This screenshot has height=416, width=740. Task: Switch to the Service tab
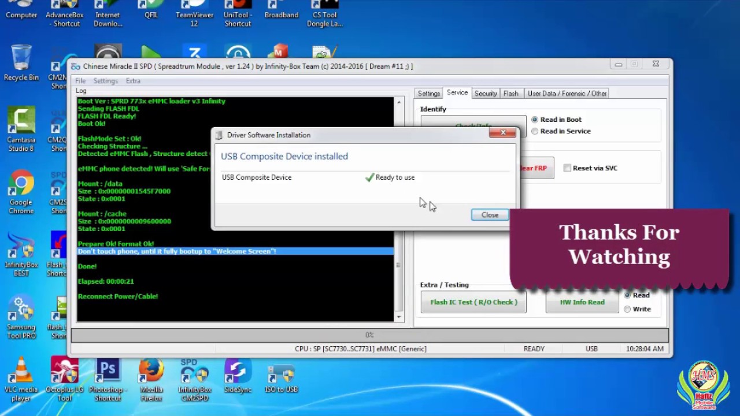click(x=457, y=92)
